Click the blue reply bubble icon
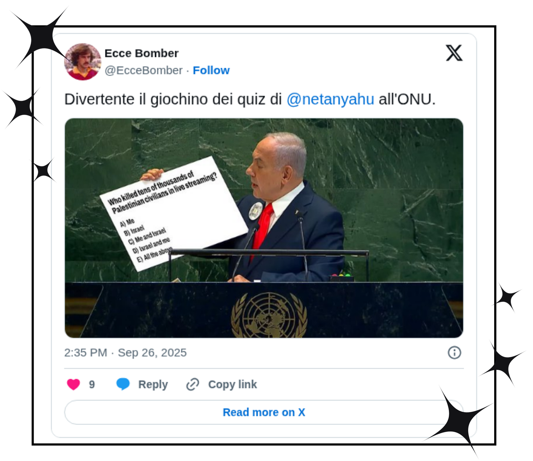The height and width of the screenshot is (461, 533). [123, 384]
